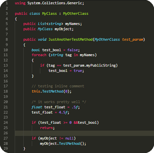Click line number 29 in gutter
The width and height of the screenshot is (154, 153).
6,148
